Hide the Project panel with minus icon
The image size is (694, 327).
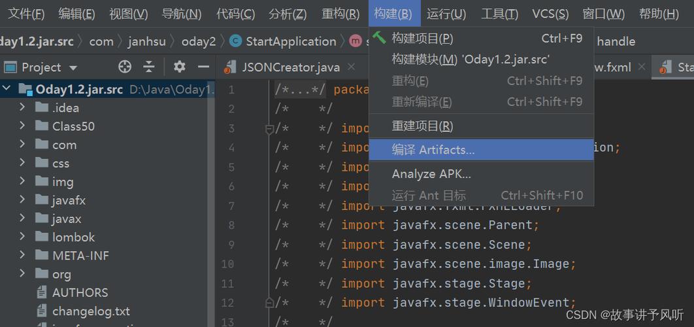[x=203, y=67]
